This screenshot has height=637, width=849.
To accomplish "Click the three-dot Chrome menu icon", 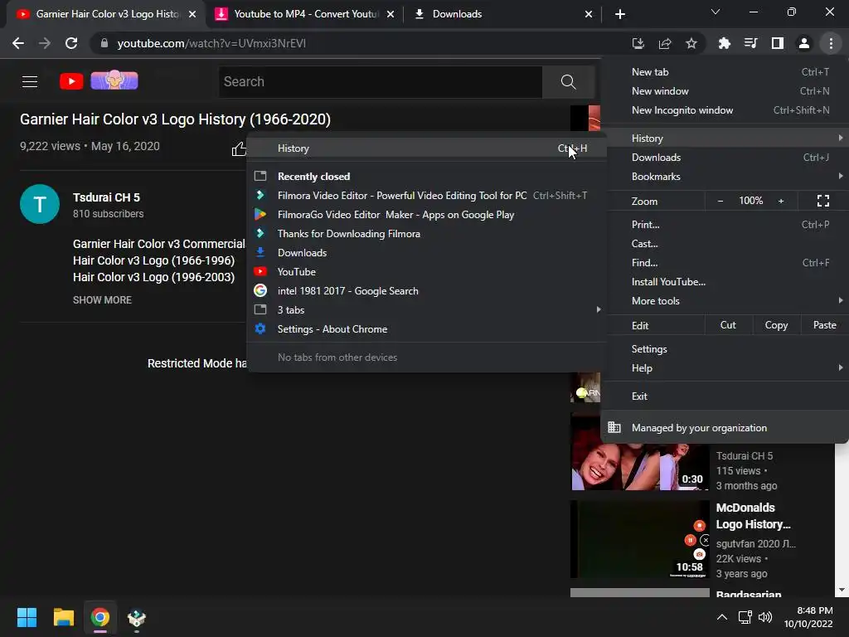I will [831, 43].
